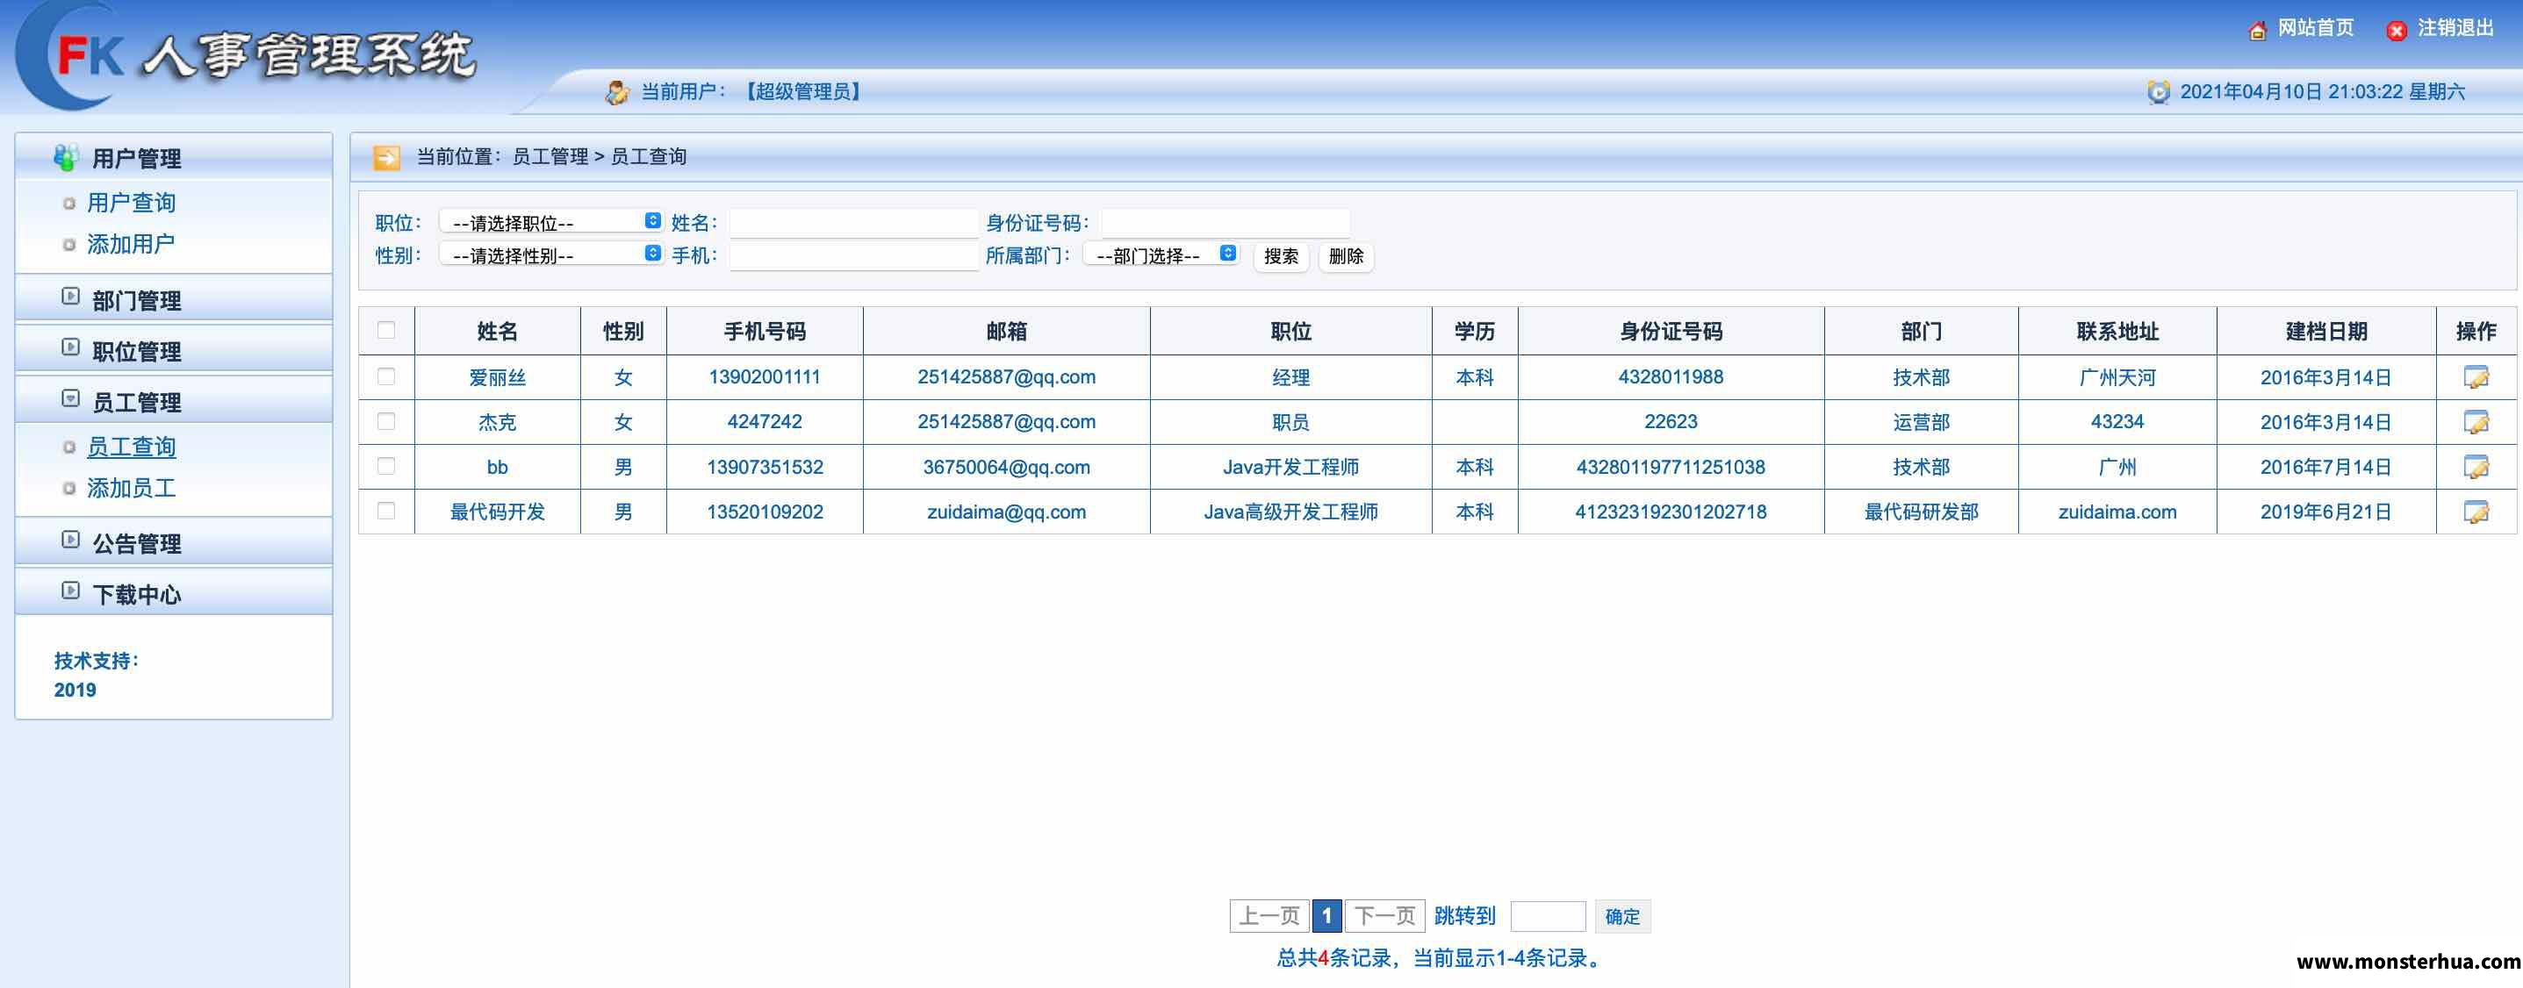The width and height of the screenshot is (2523, 988).
Task: Open 员工查询 in sidebar
Action: click(132, 447)
